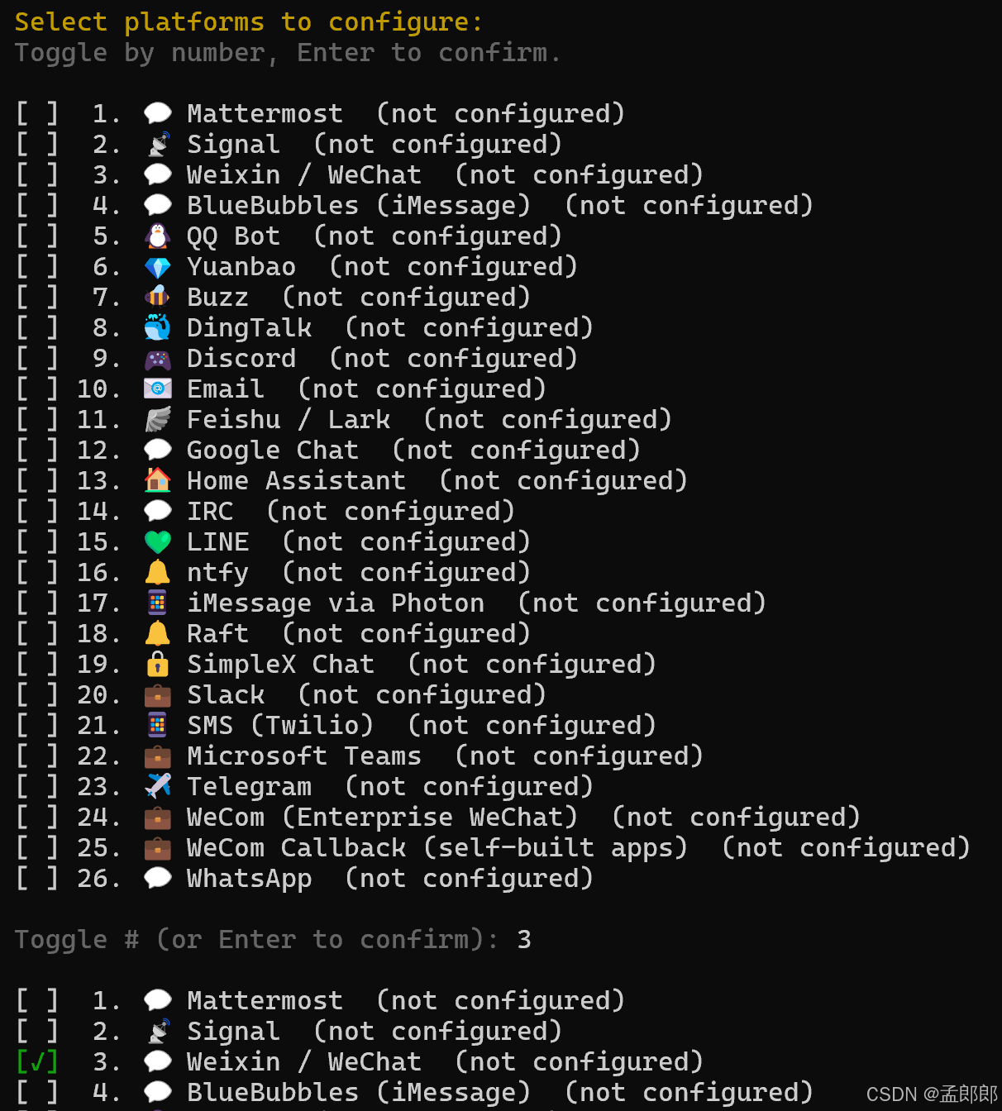Click the CSDN watermark text

[x=932, y=1094]
